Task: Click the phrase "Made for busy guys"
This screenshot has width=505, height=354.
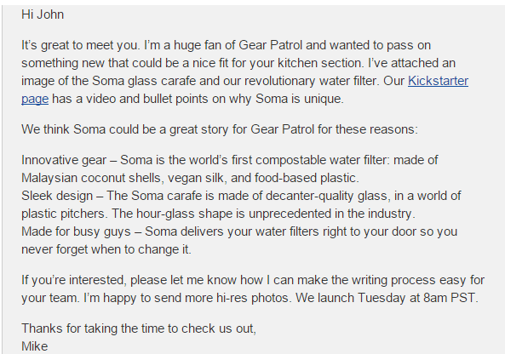Action: pos(76,231)
